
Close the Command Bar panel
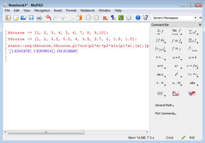[x=200, y=24]
